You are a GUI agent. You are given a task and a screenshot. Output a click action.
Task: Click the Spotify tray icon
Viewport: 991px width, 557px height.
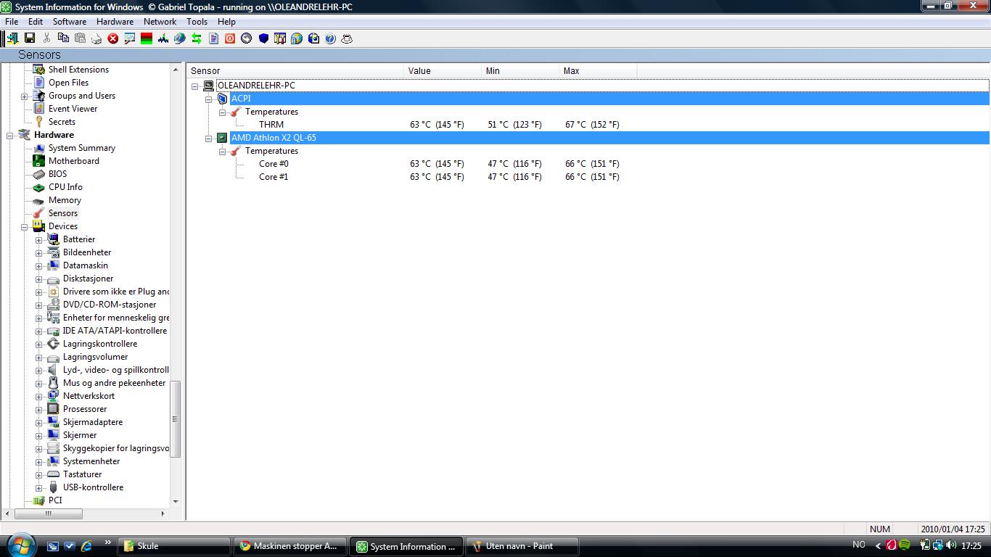[905, 545]
